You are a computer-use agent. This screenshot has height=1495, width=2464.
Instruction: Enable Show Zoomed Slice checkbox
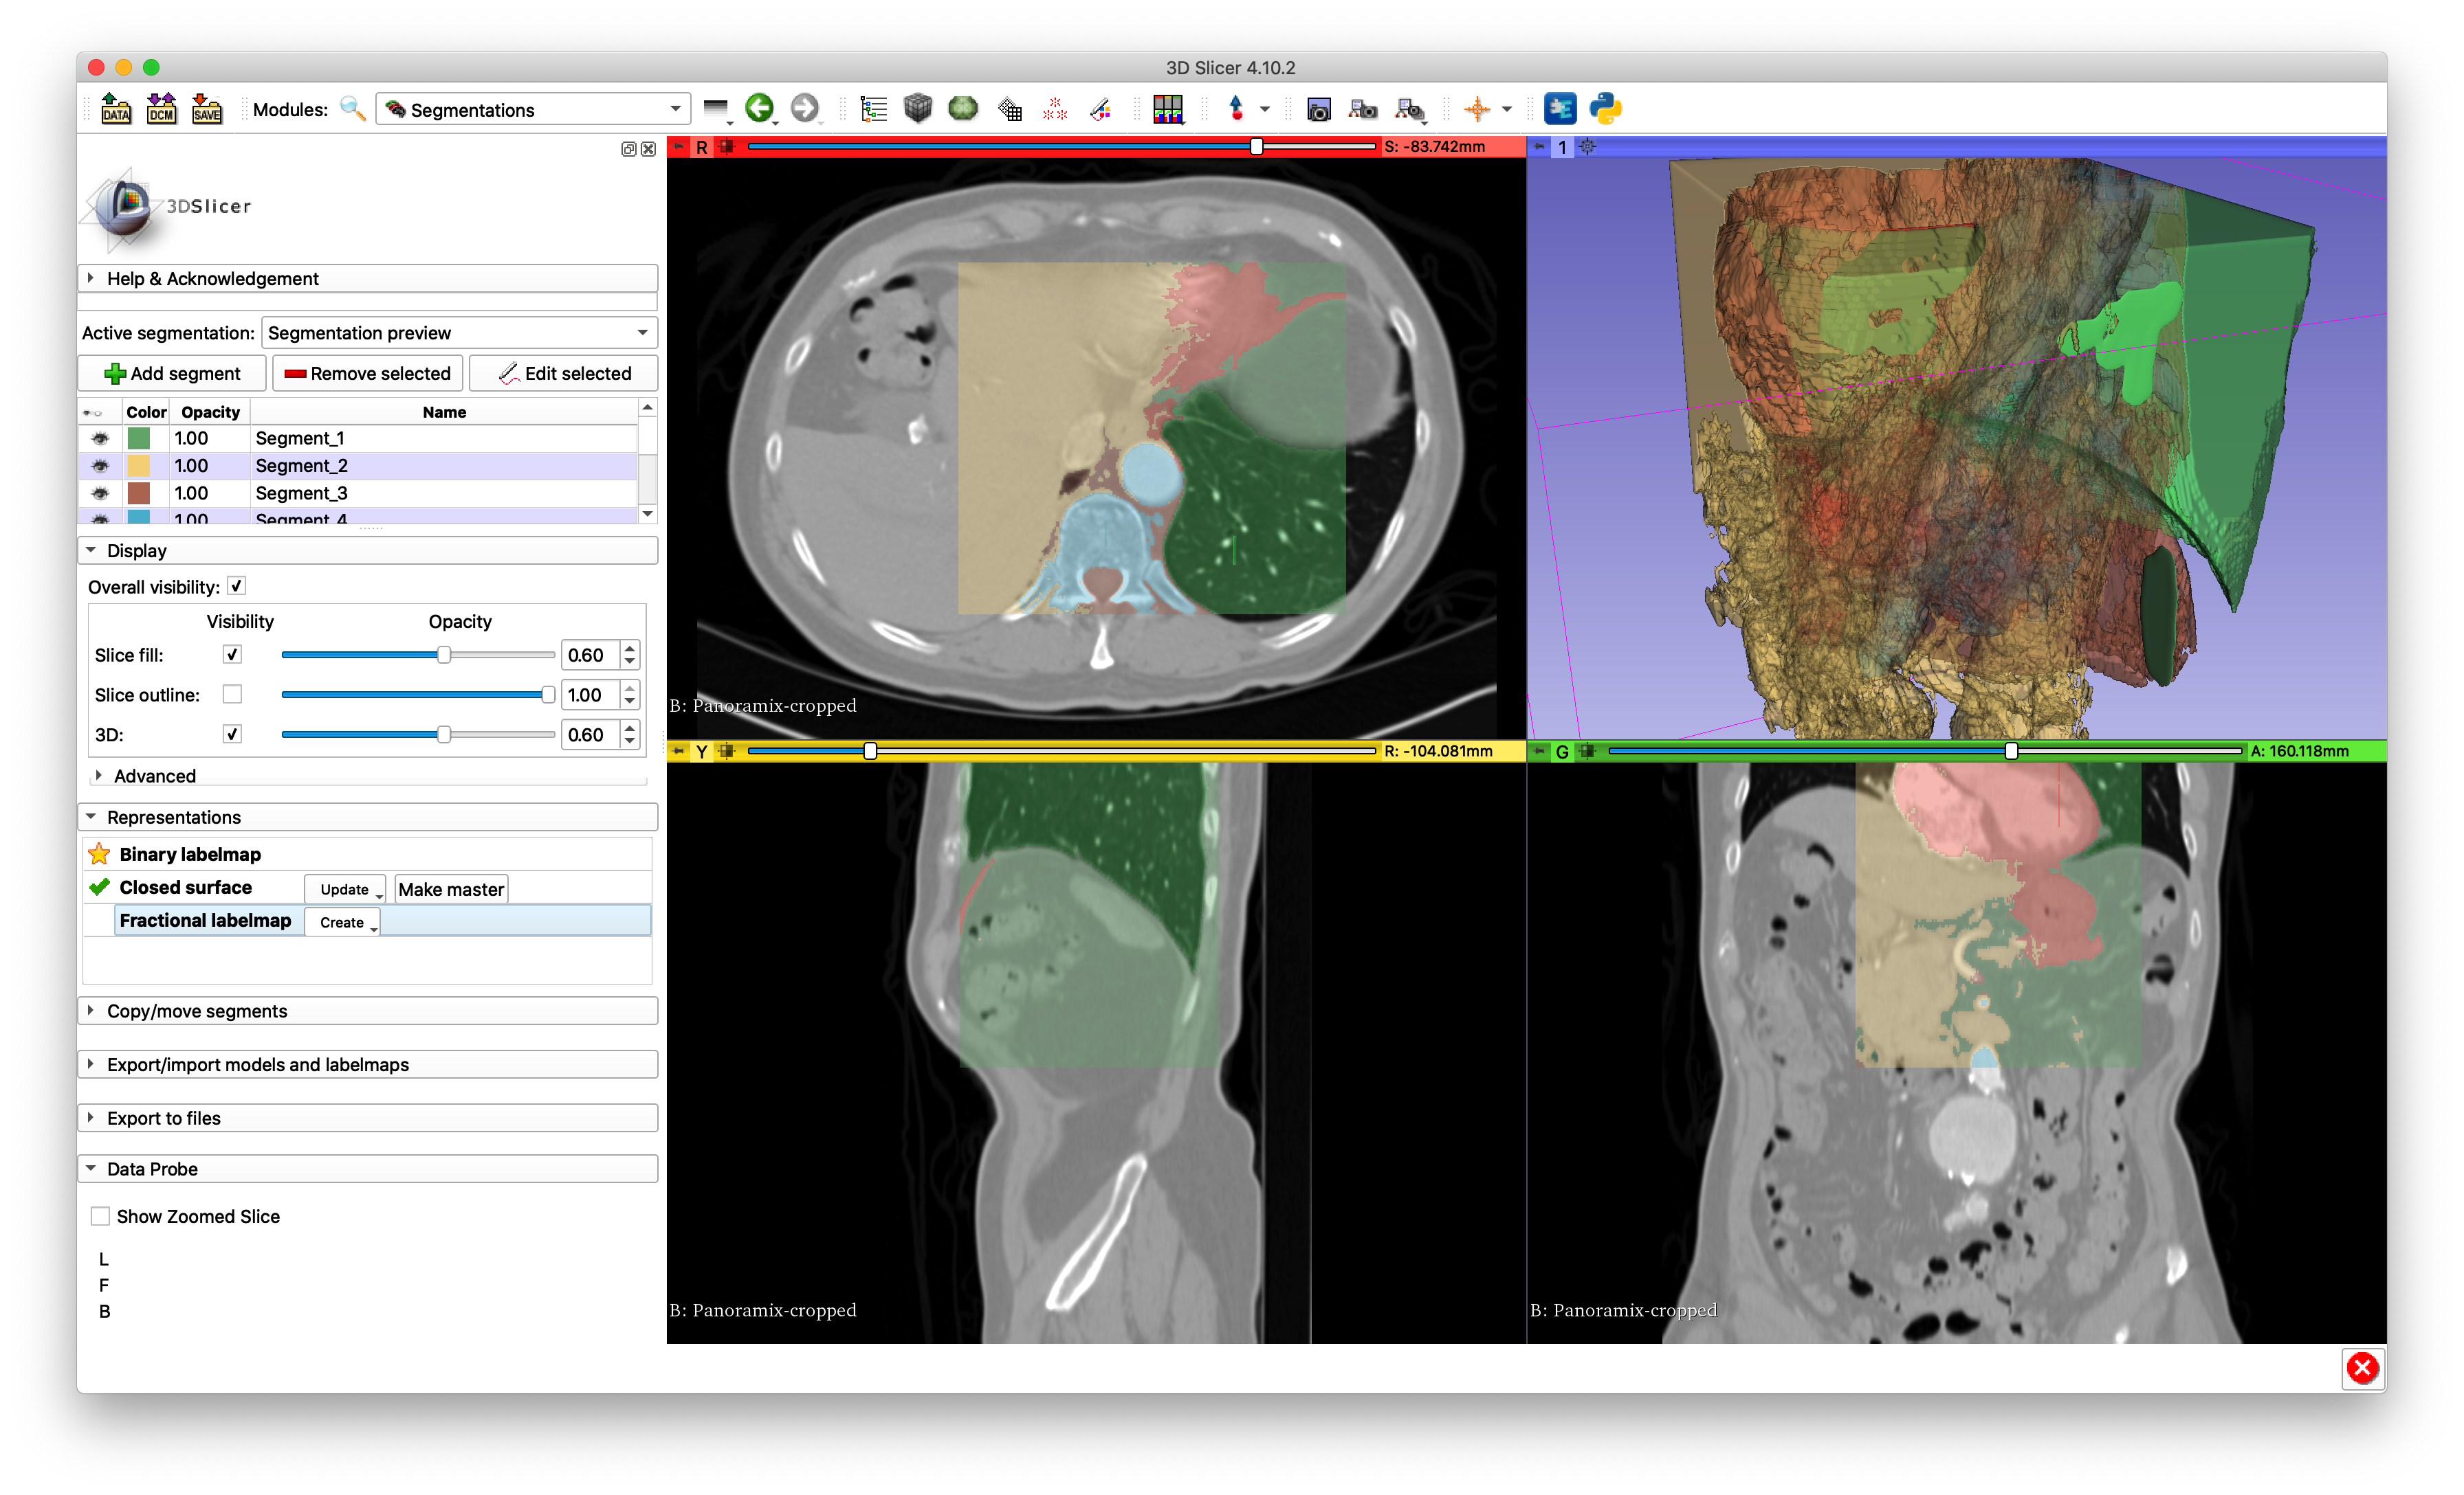101,1216
